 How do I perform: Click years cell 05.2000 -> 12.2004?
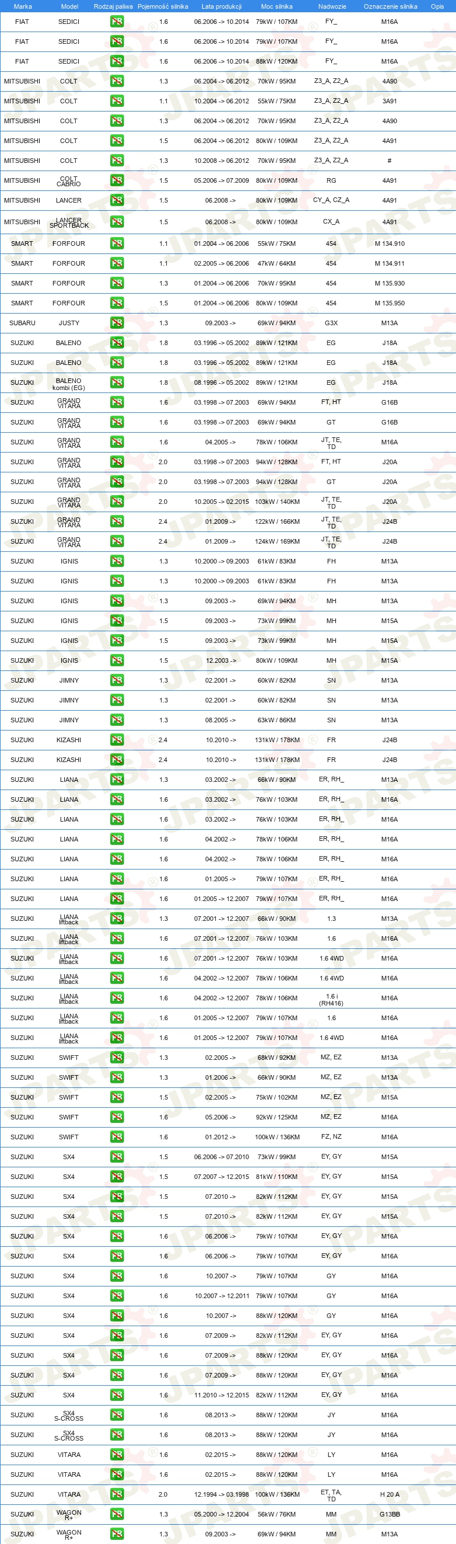(x=222, y=1514)
